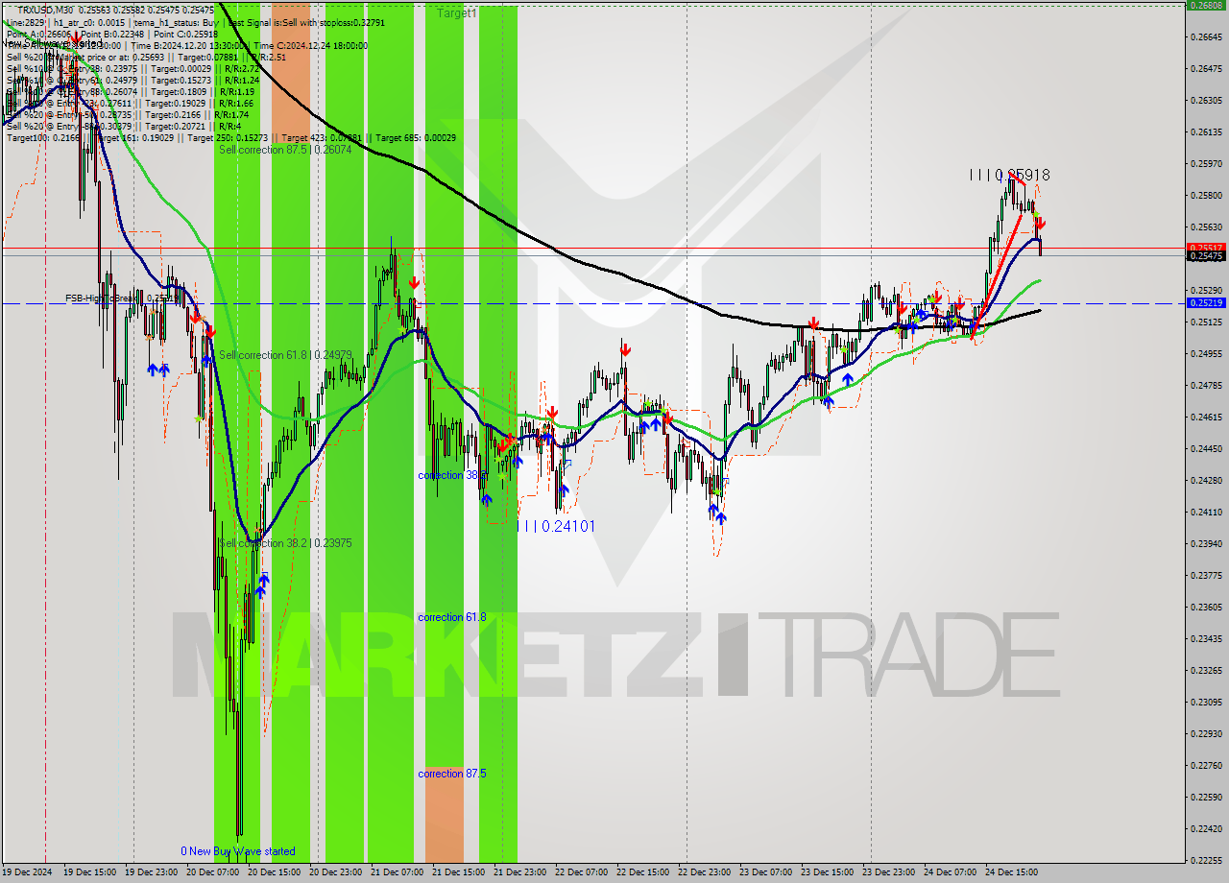Click the current price tag 0.25475
The height and width of the screenshot is (883, 1229).
(1207, 256)
